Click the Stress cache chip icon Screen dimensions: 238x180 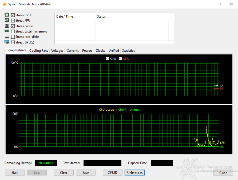pyautogui.click(x=7, y=26)
